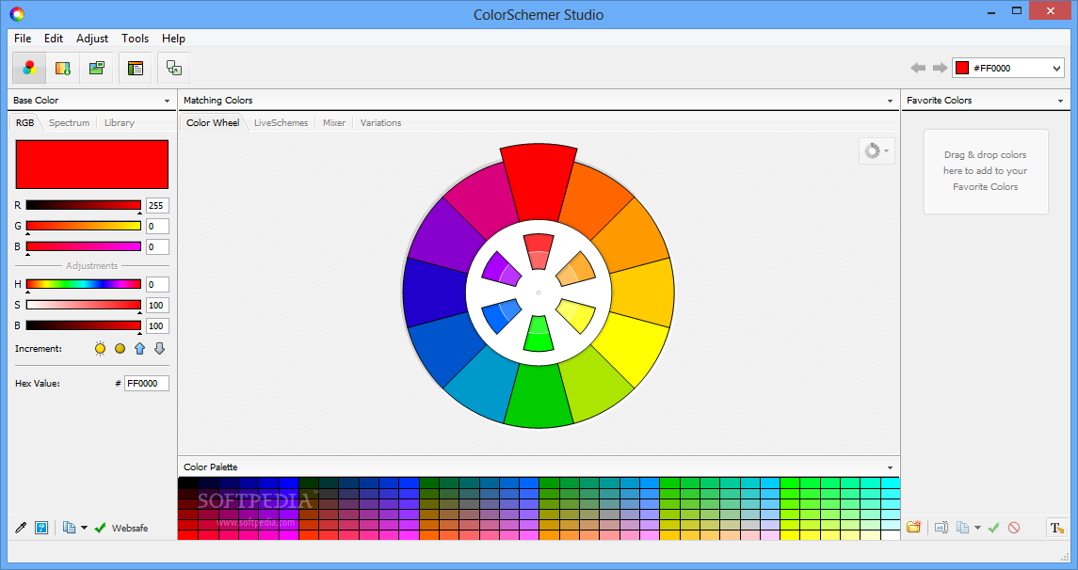This screenshot has height=570, width=1078.
Task: Switch to the Mixer tab
Action: [x=334, y=123]
